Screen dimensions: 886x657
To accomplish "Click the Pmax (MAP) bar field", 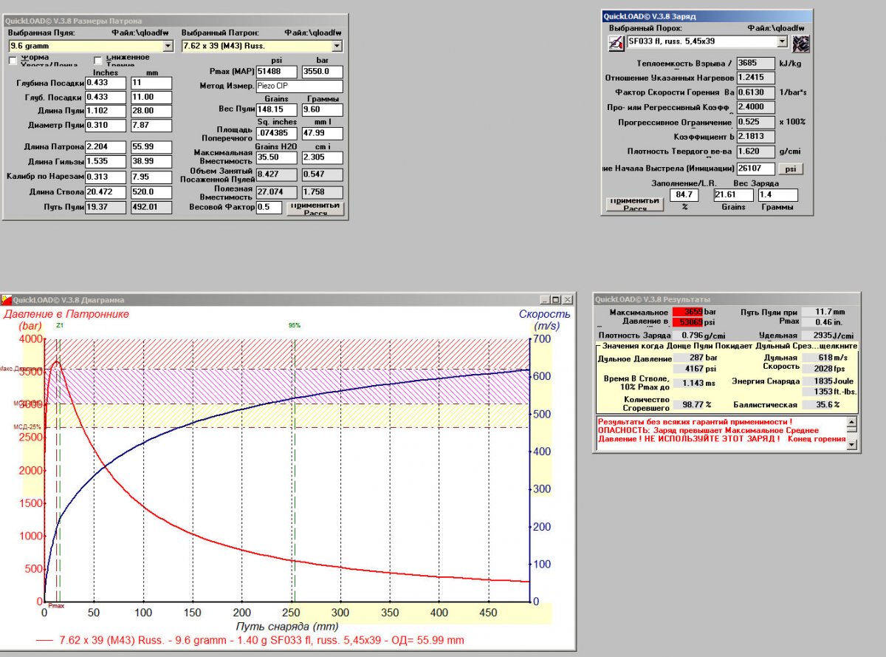I will (322, 72).
